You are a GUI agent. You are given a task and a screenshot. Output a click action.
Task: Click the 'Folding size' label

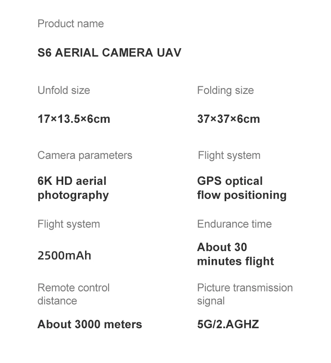(x=225, y=90)
